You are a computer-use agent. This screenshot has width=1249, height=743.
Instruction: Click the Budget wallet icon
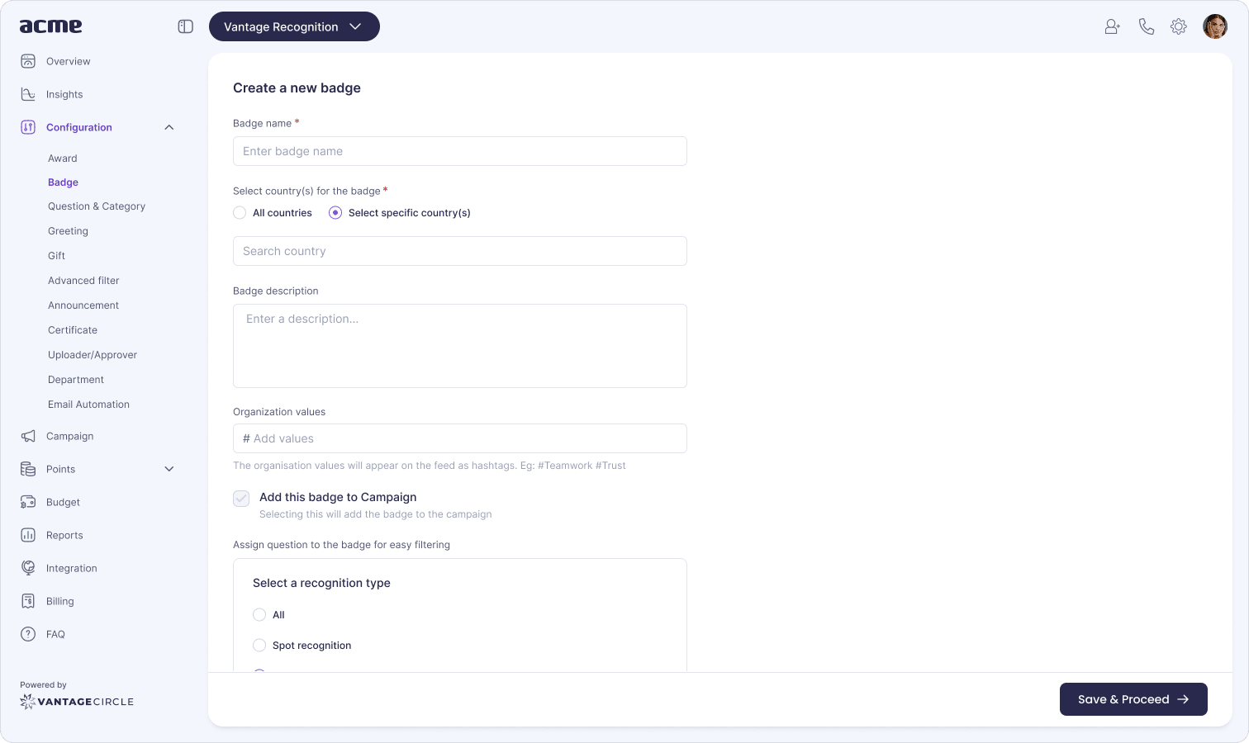point(28,502)
